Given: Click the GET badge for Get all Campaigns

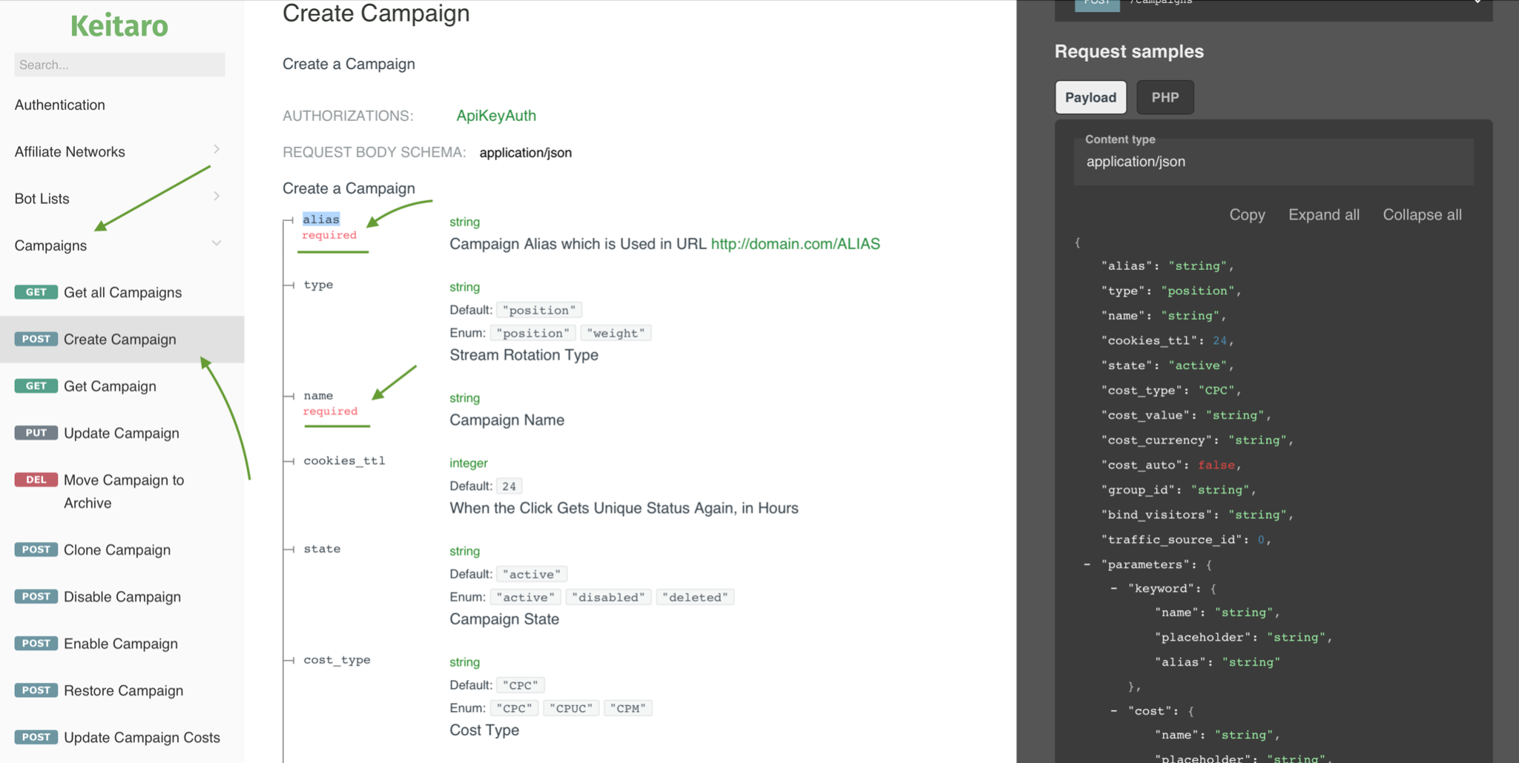Looking at the screenshot, I should coord(36,292).
